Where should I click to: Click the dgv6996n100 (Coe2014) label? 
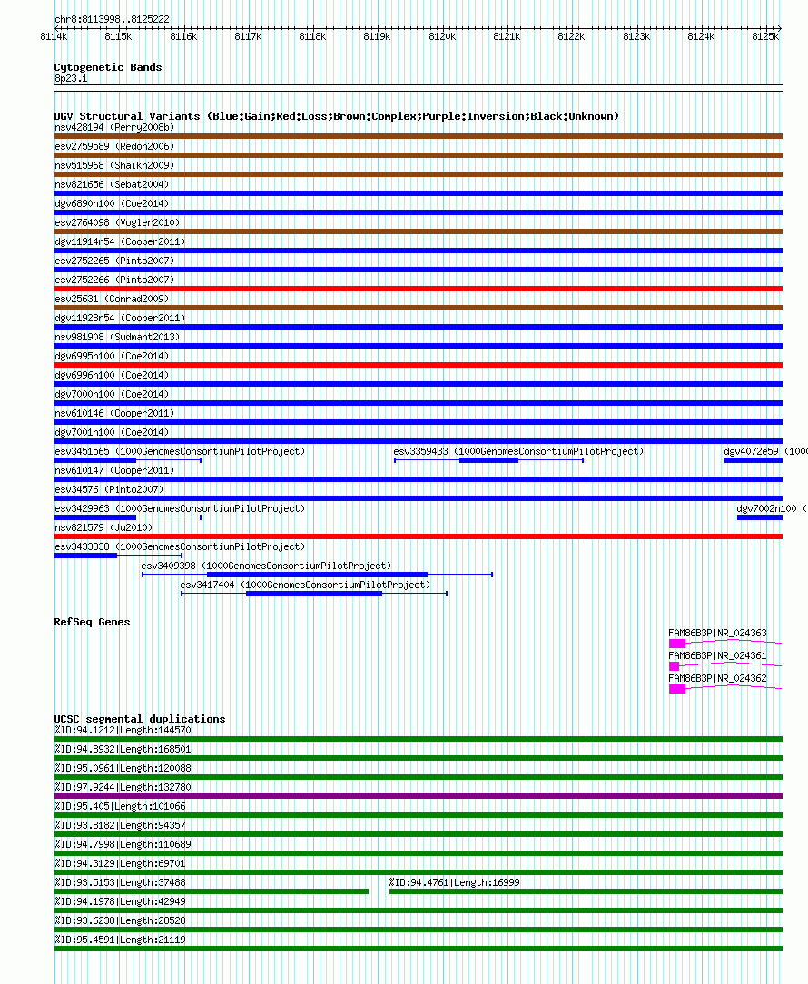click(112, 375)
